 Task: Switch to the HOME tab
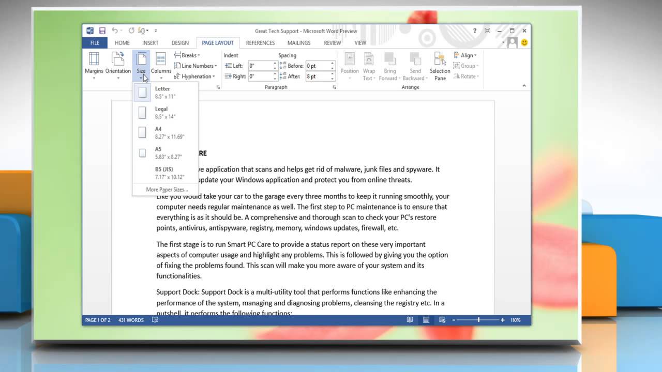coord(122,43)
